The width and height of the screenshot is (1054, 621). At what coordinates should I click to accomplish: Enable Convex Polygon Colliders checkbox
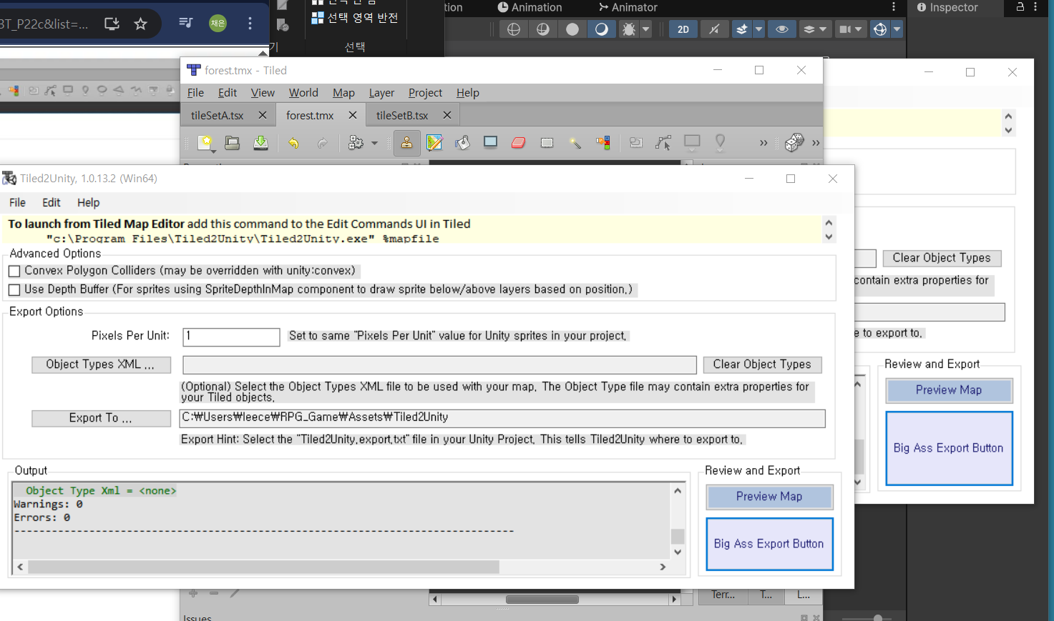pos(14,272)
